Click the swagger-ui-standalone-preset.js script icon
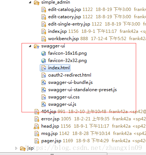This screenshot has height=155, width=146. pyautogui.click(x=44, y=90)
